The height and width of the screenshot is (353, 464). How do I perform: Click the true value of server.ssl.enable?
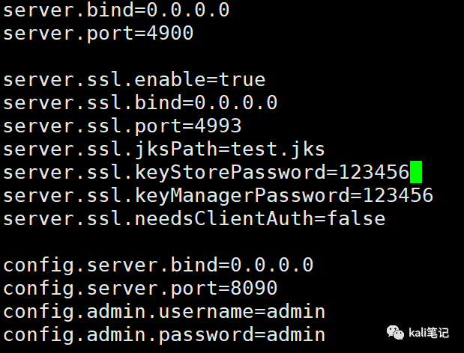click(x=241, y=79)
